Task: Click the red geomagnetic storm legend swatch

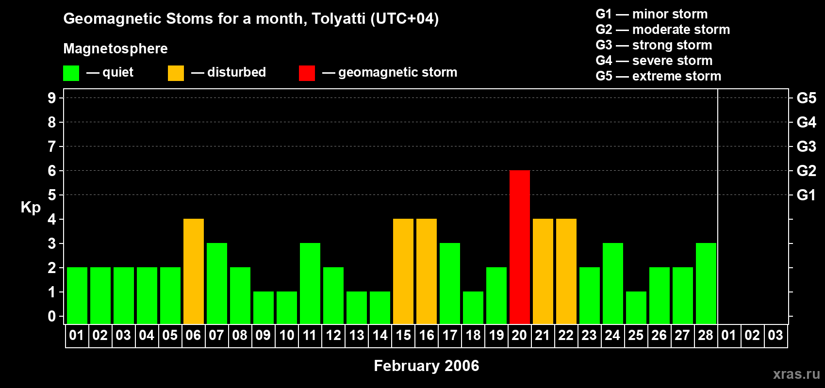Action: tap(307, 73)
